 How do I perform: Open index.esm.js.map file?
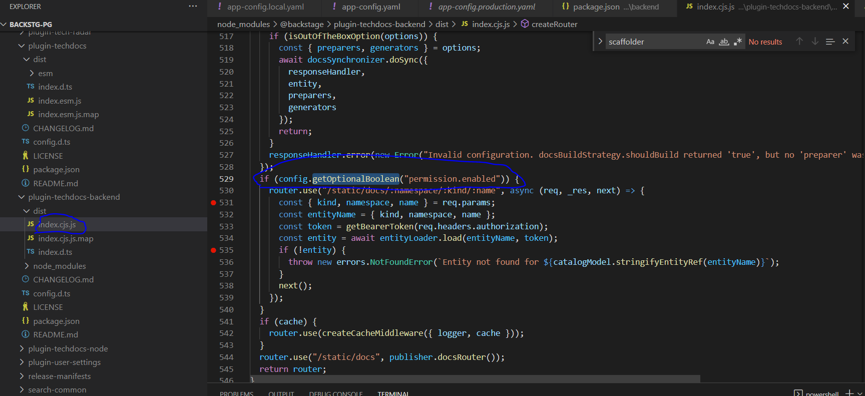tap(69, 114)
